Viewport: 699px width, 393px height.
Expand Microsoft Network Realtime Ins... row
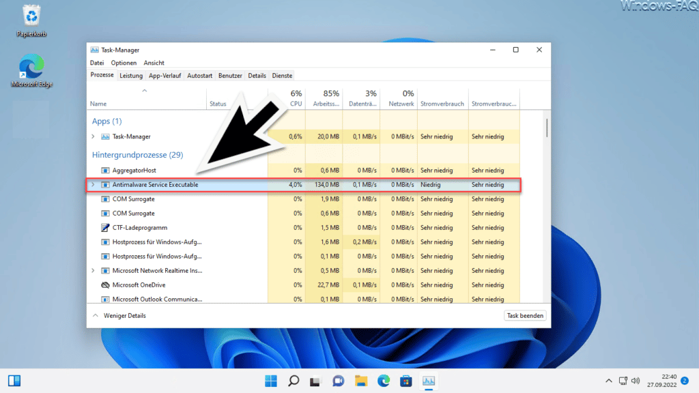coord(93,270)
